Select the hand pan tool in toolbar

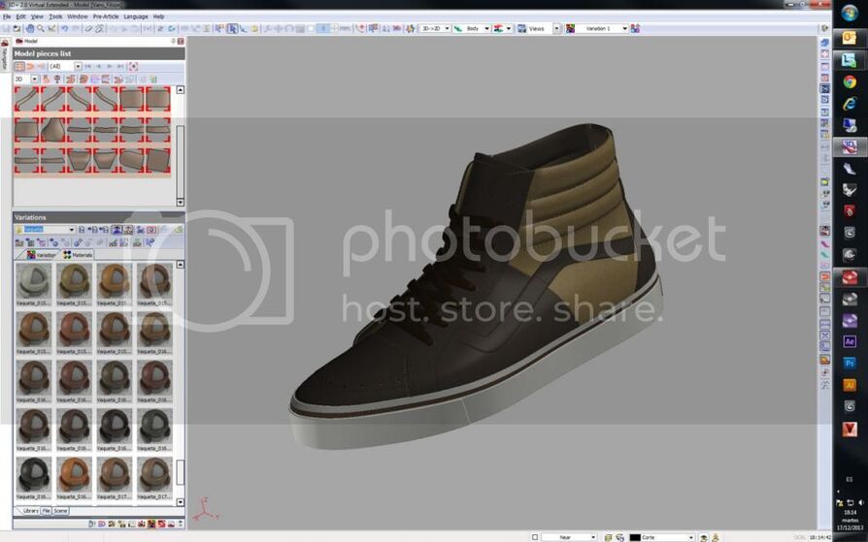click(30, 28)
